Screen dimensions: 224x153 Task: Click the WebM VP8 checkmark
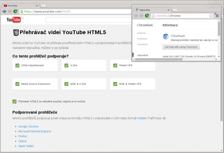(115, 65)
